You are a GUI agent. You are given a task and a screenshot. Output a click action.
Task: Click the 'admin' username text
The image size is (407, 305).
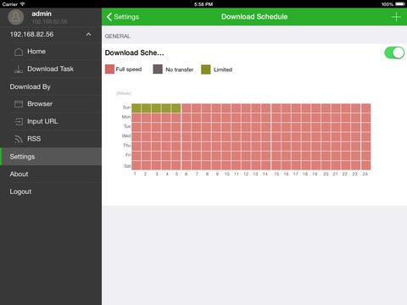[x=42, y=14]
